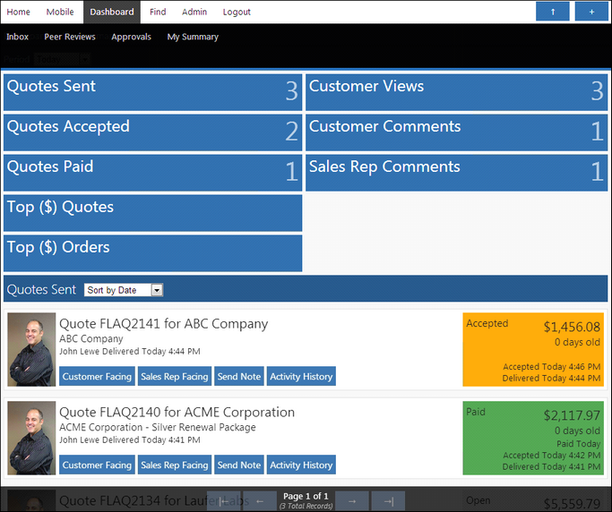The height and width of the screenshot is (512, 612).
Task: Switch to Peer Reviews sub-tab
Action: tap(70, 37)
